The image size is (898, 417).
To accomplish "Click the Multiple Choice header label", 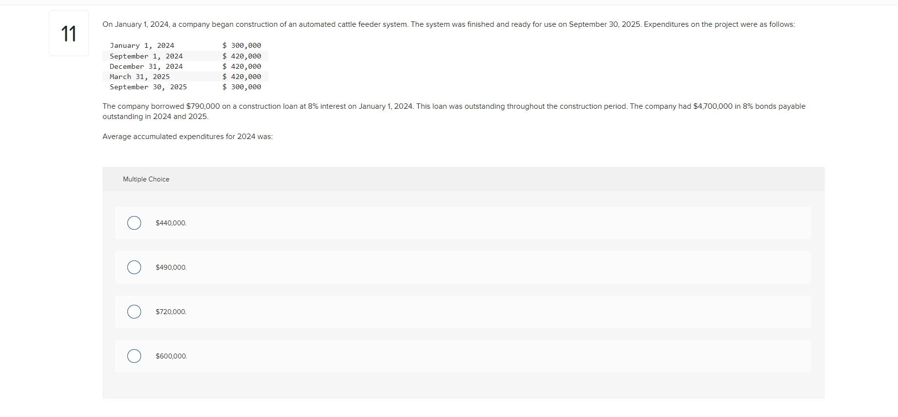I will [x=146, y=179].
